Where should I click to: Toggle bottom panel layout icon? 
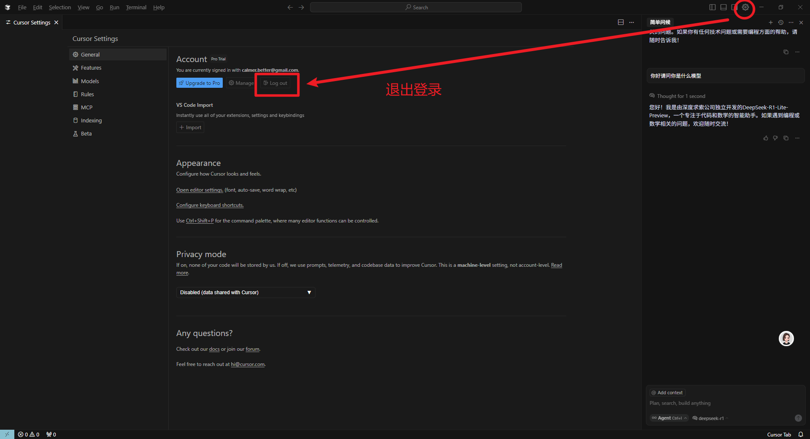(724, 7)
